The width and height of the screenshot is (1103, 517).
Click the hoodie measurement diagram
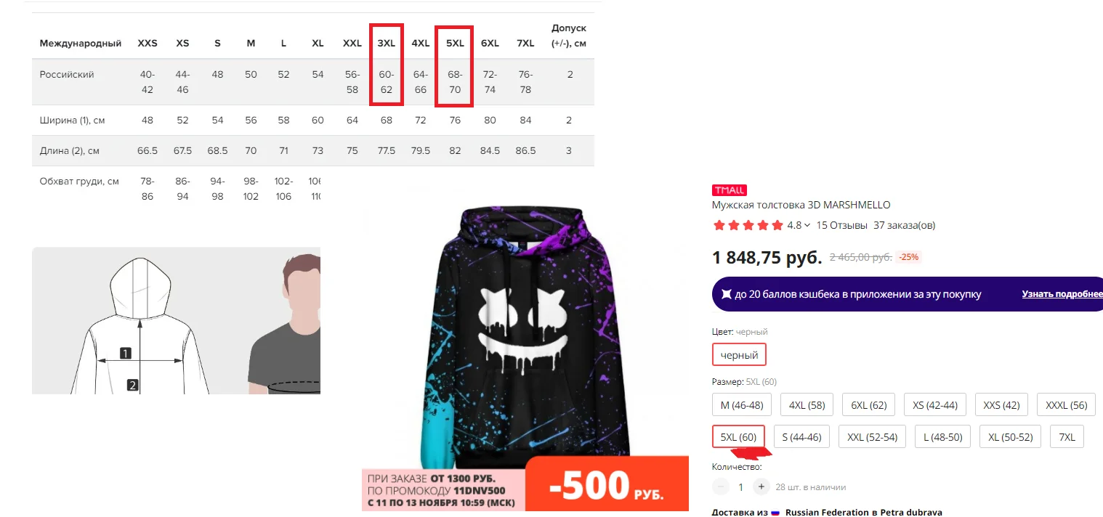[138, 321]
